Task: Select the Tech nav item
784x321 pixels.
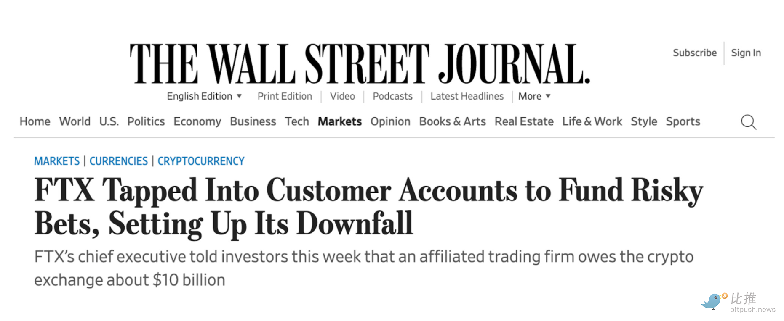Action: [297, 121]
